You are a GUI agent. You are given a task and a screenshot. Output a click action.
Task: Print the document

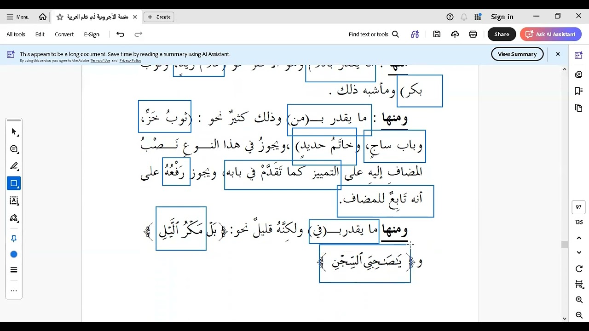[x=473, y=34]
